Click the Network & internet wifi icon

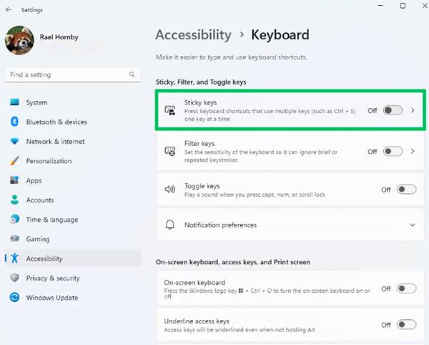(14, 142)
